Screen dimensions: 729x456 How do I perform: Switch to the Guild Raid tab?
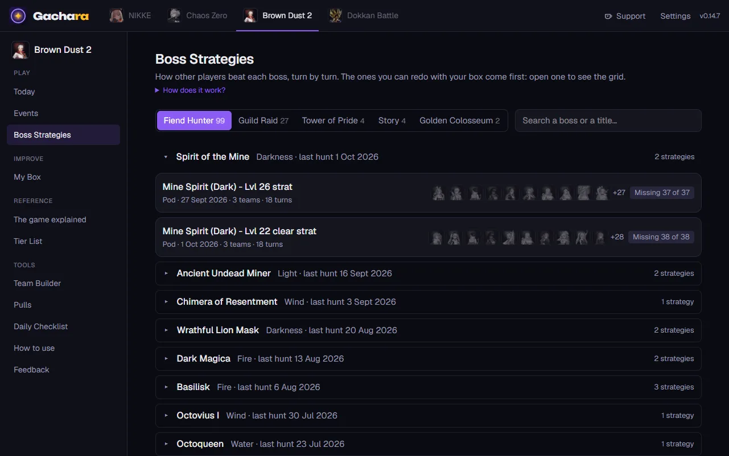pos(263,121)
